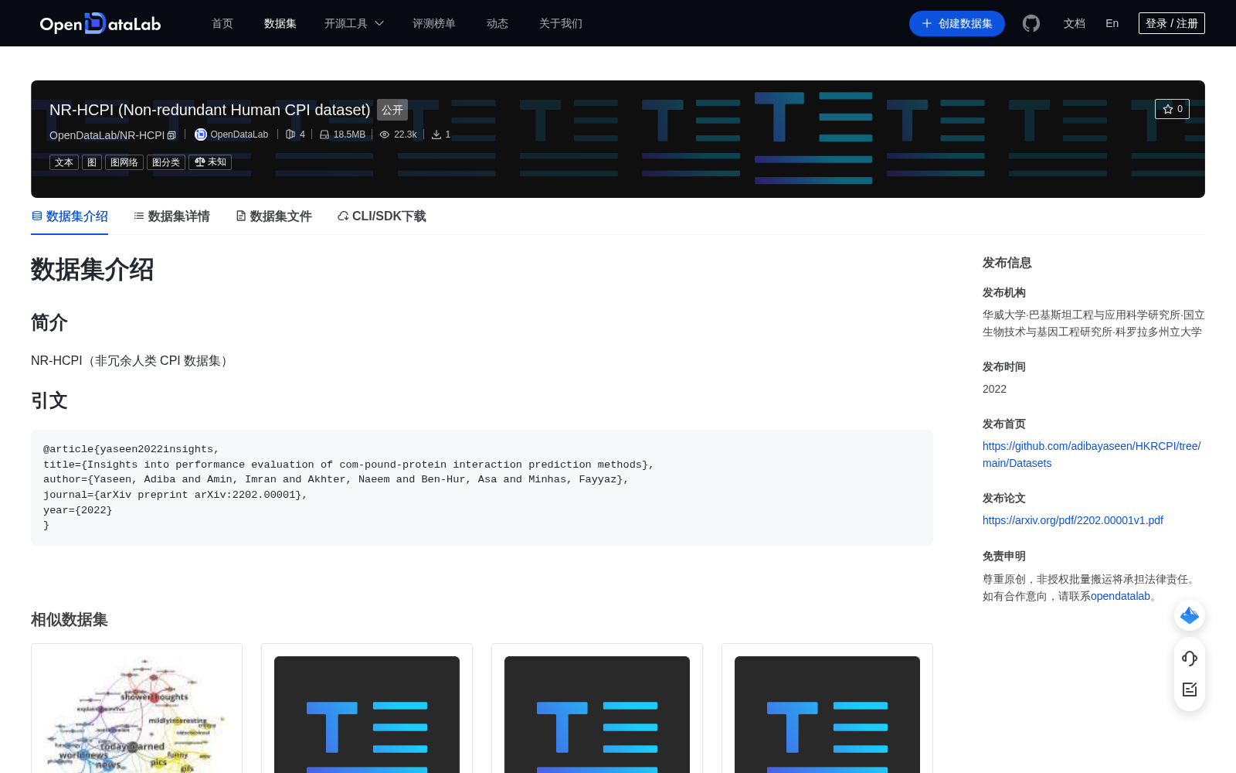
Task: Switch to 数据集详情 tab
Action: [x=171, y=216]
